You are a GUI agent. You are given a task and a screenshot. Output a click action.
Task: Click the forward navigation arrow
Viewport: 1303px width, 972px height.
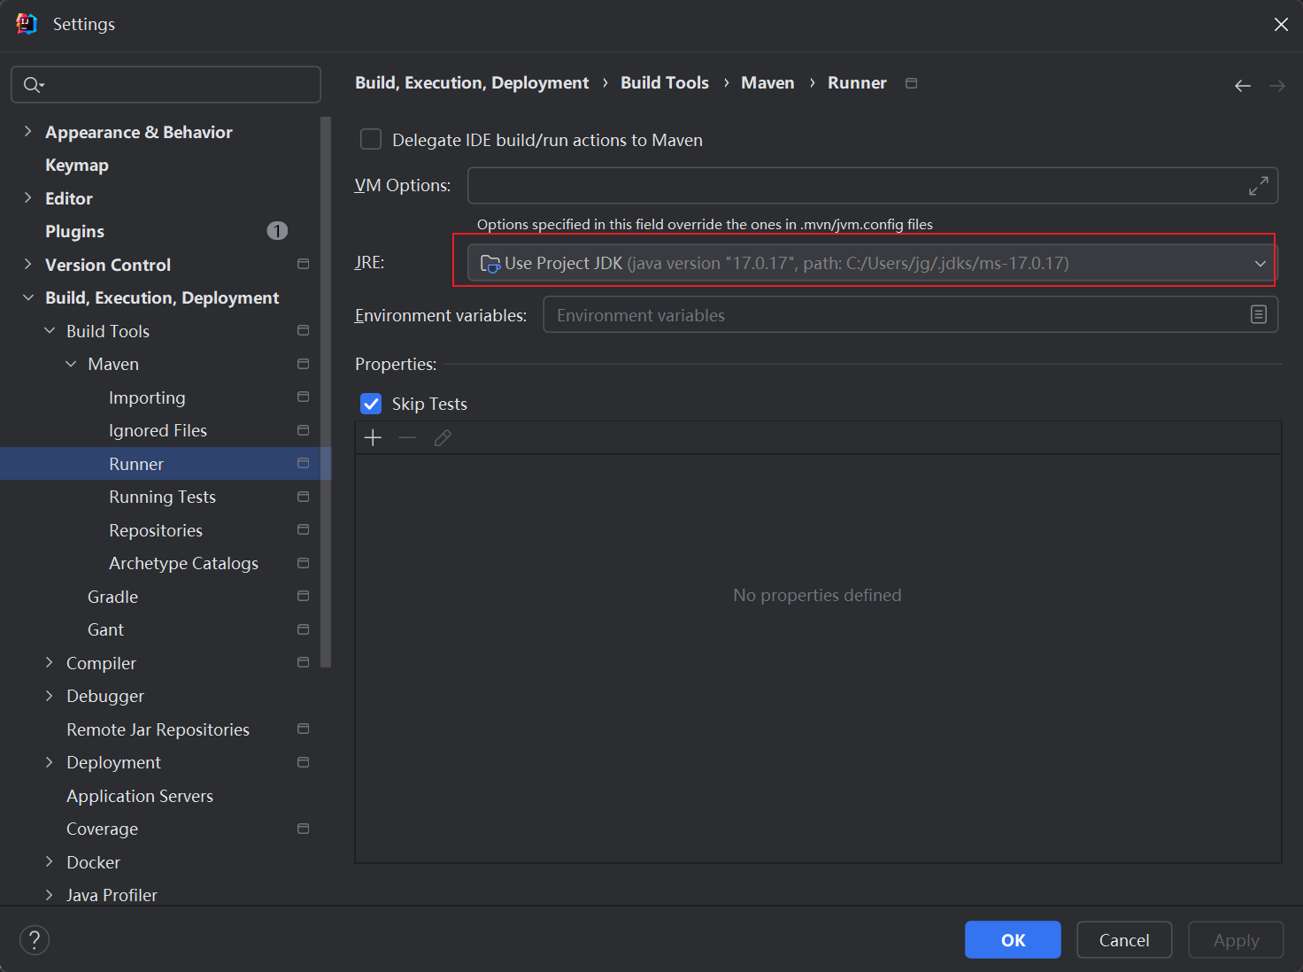(x=1276, y=86)
